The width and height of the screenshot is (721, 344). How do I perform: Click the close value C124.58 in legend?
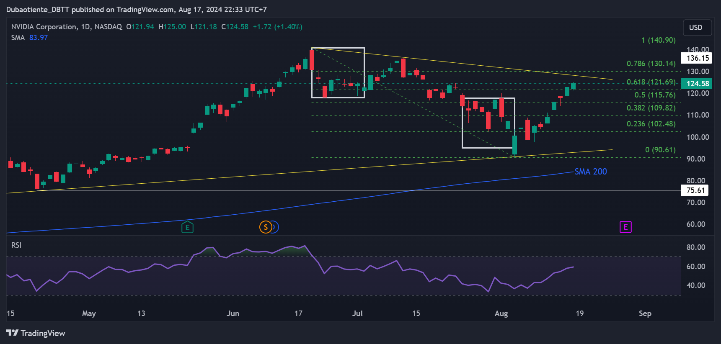click(x=235, y=27)
